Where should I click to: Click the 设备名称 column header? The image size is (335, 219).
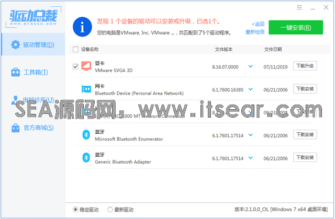coord(90,50)
